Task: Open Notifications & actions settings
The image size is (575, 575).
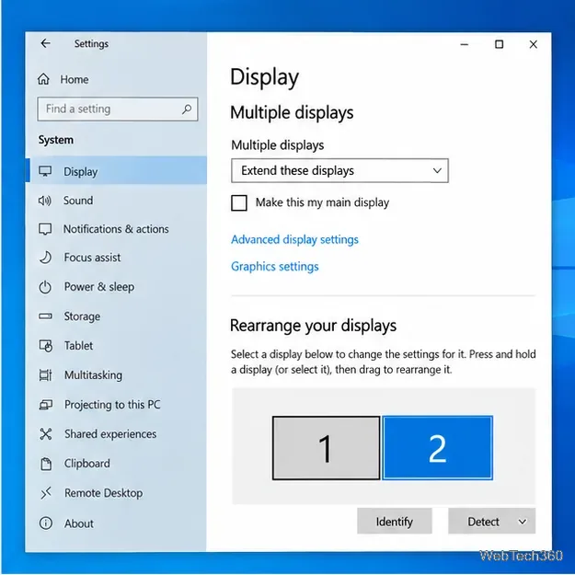Action: (116, 229)
